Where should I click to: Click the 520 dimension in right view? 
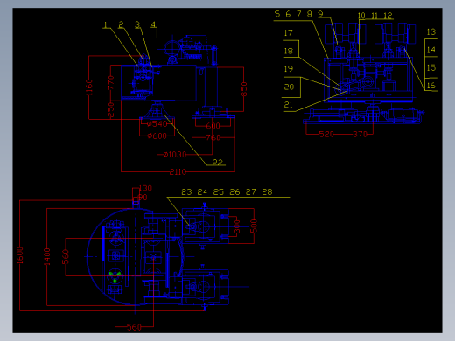pyautogui.click(x=326, y=134)
